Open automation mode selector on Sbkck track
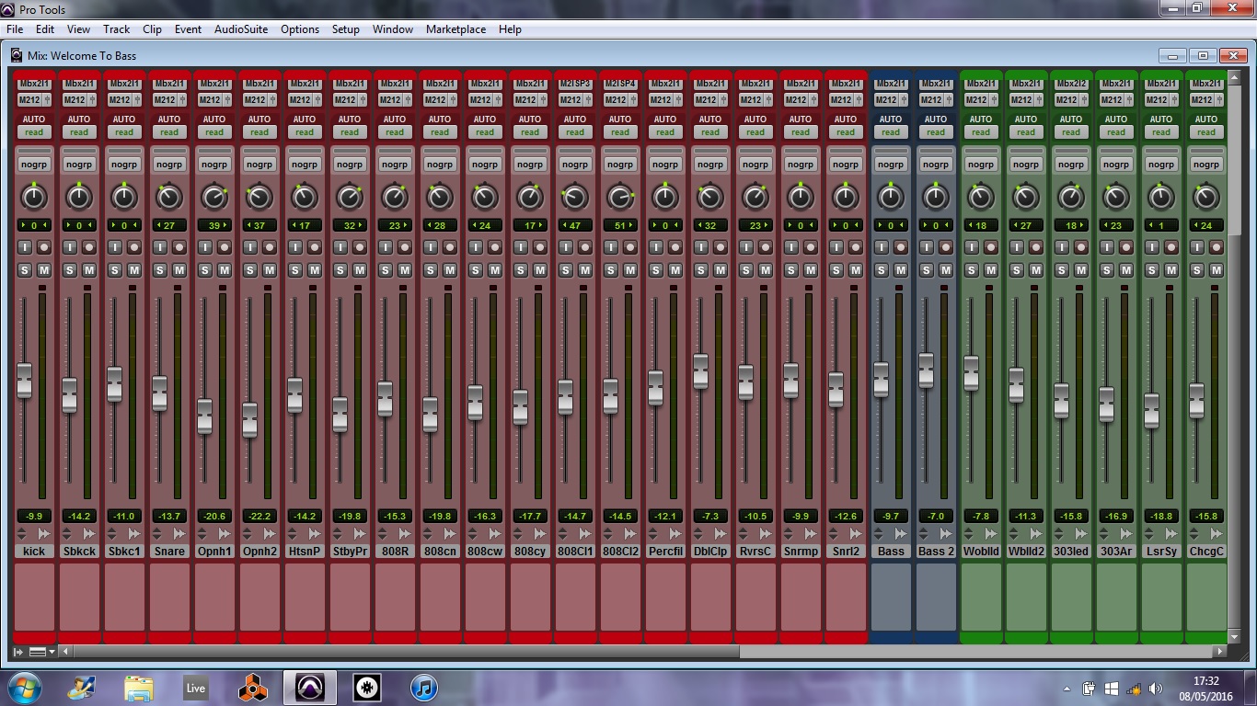Viewport: 1257px width, 706px height. coord(79,131)
